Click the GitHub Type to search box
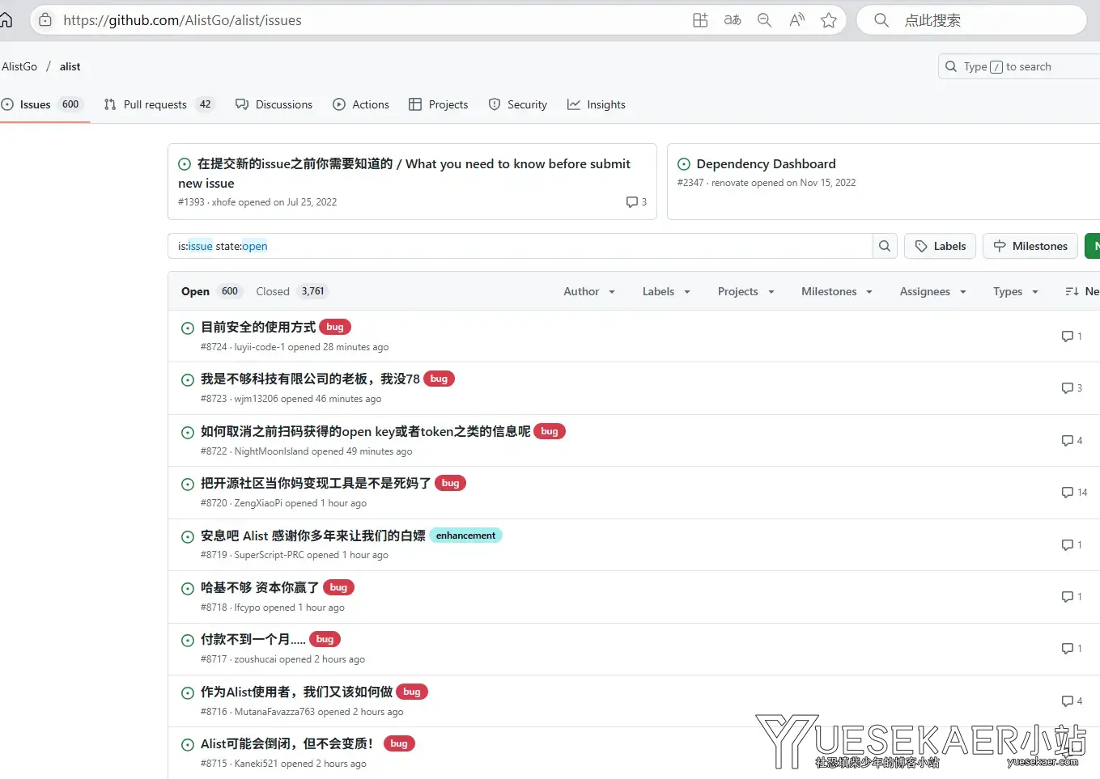The width and height of the screenshot is (1100, 779). (1020, 66)
